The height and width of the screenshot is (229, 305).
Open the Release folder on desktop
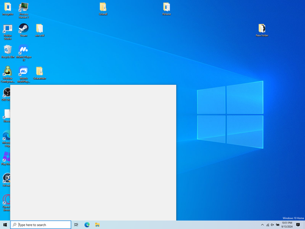click(167, 9)
